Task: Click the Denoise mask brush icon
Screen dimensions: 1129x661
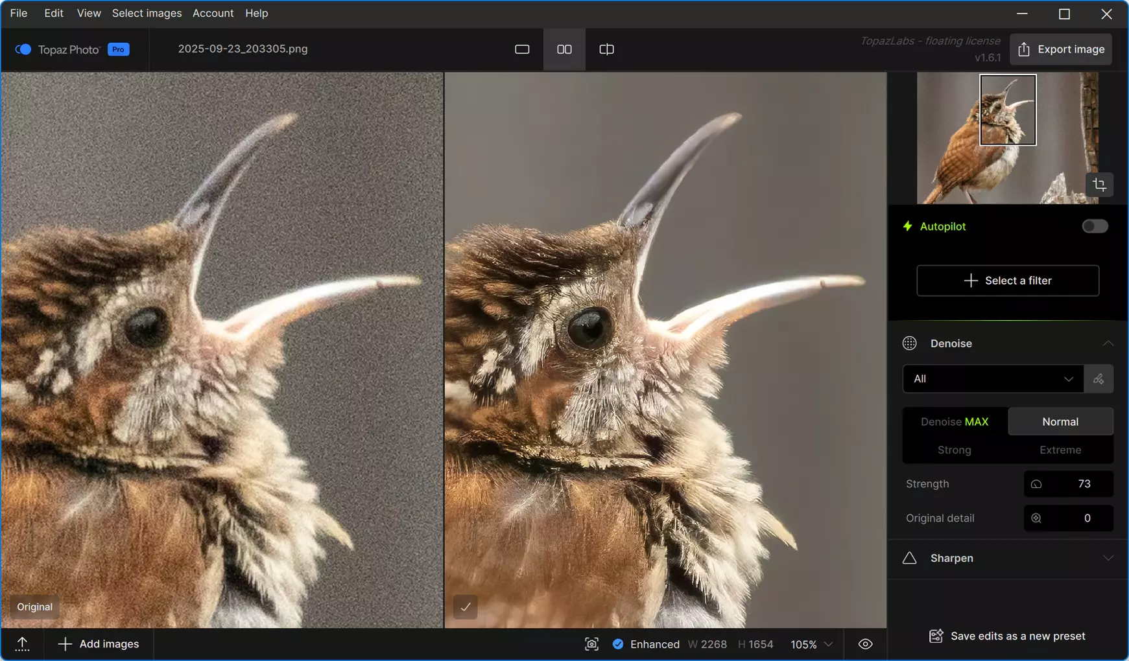Action: coord(1099,379)
